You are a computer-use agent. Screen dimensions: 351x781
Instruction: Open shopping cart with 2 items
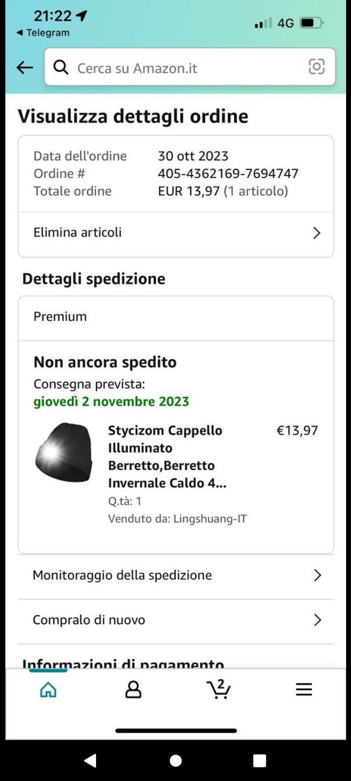click(219, 689)
